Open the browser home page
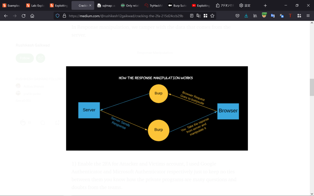This screenshot has width=314, height=196. [32, 16]
